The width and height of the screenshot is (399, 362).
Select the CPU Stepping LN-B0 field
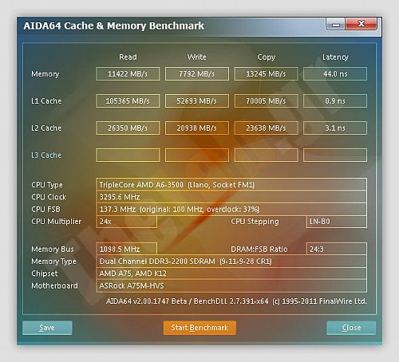click(x=337, y=222)
